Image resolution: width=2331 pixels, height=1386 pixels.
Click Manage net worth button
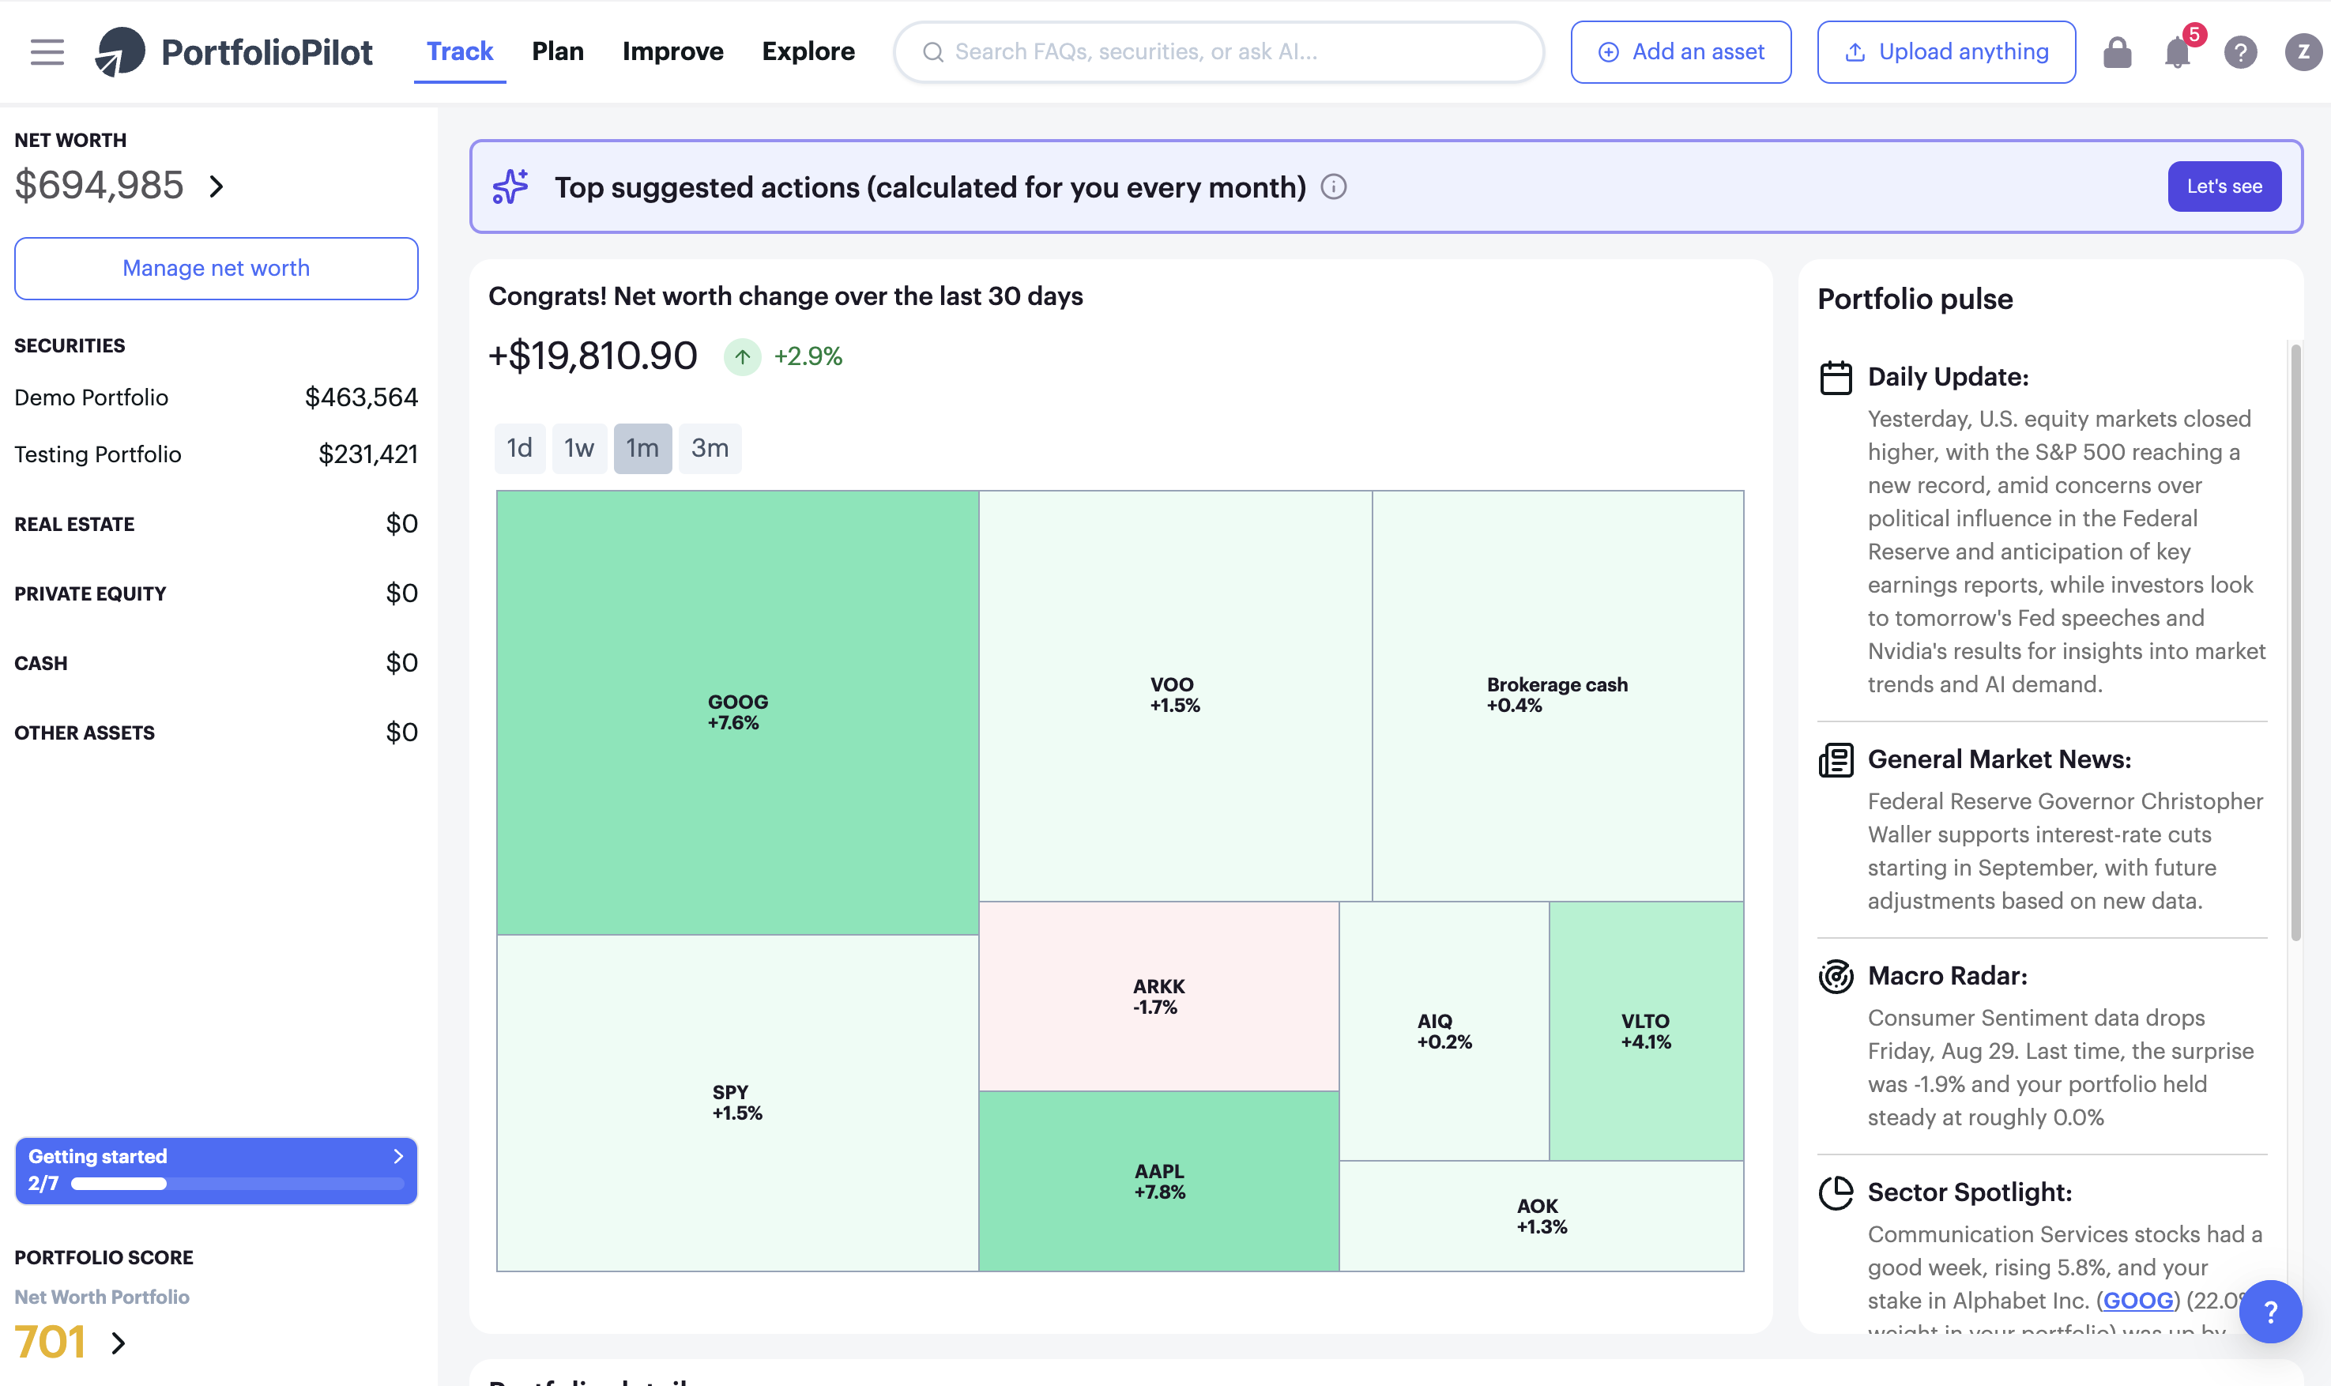tap(216, 268)
